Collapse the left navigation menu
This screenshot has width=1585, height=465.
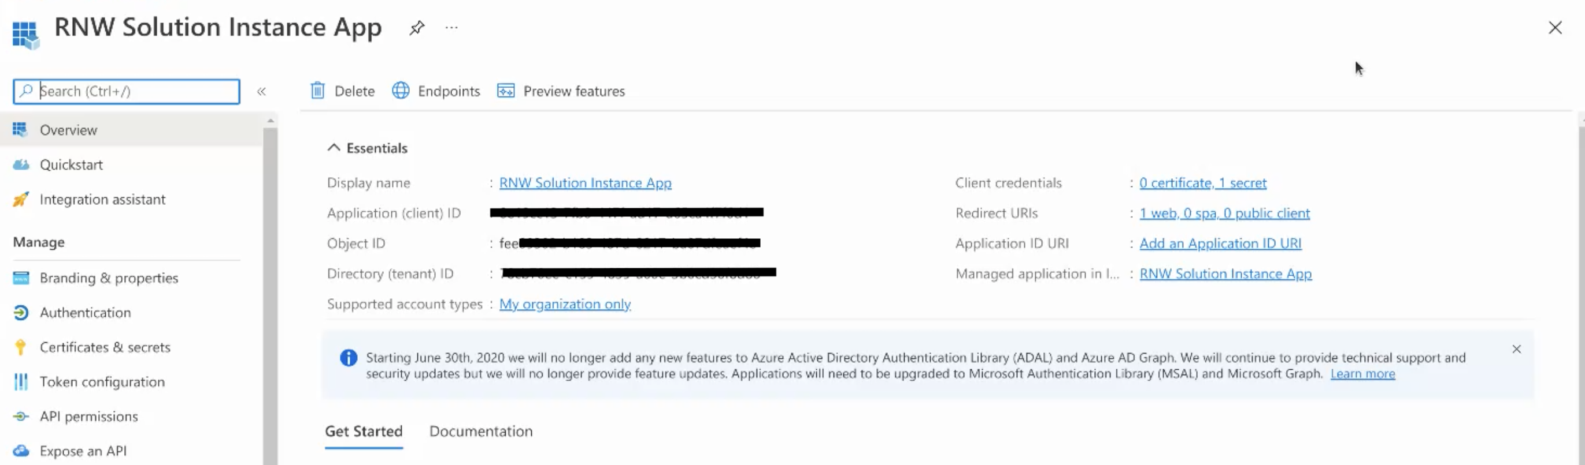point(261,92)
